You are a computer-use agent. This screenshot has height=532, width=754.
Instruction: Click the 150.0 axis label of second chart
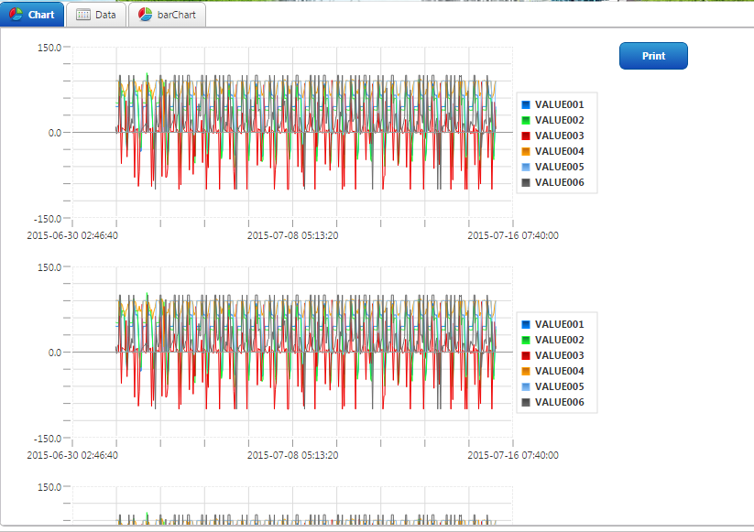(49, 267)
